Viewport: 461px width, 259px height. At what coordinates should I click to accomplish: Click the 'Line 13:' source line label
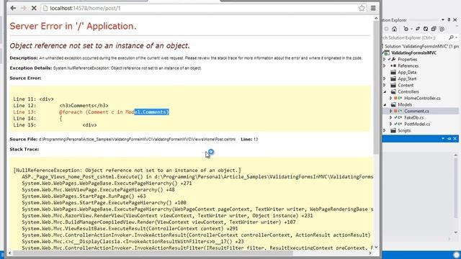tap(24, 112)
